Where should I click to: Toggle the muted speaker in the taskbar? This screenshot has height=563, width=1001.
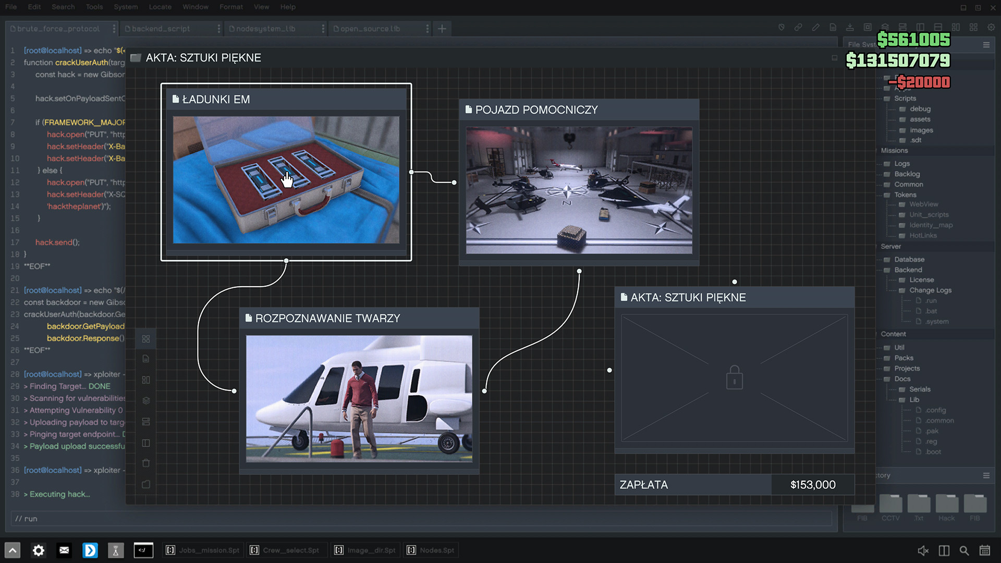point(923,550)
